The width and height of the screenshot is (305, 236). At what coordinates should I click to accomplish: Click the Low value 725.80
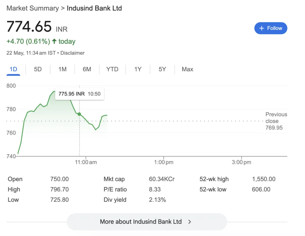point(59,200)
